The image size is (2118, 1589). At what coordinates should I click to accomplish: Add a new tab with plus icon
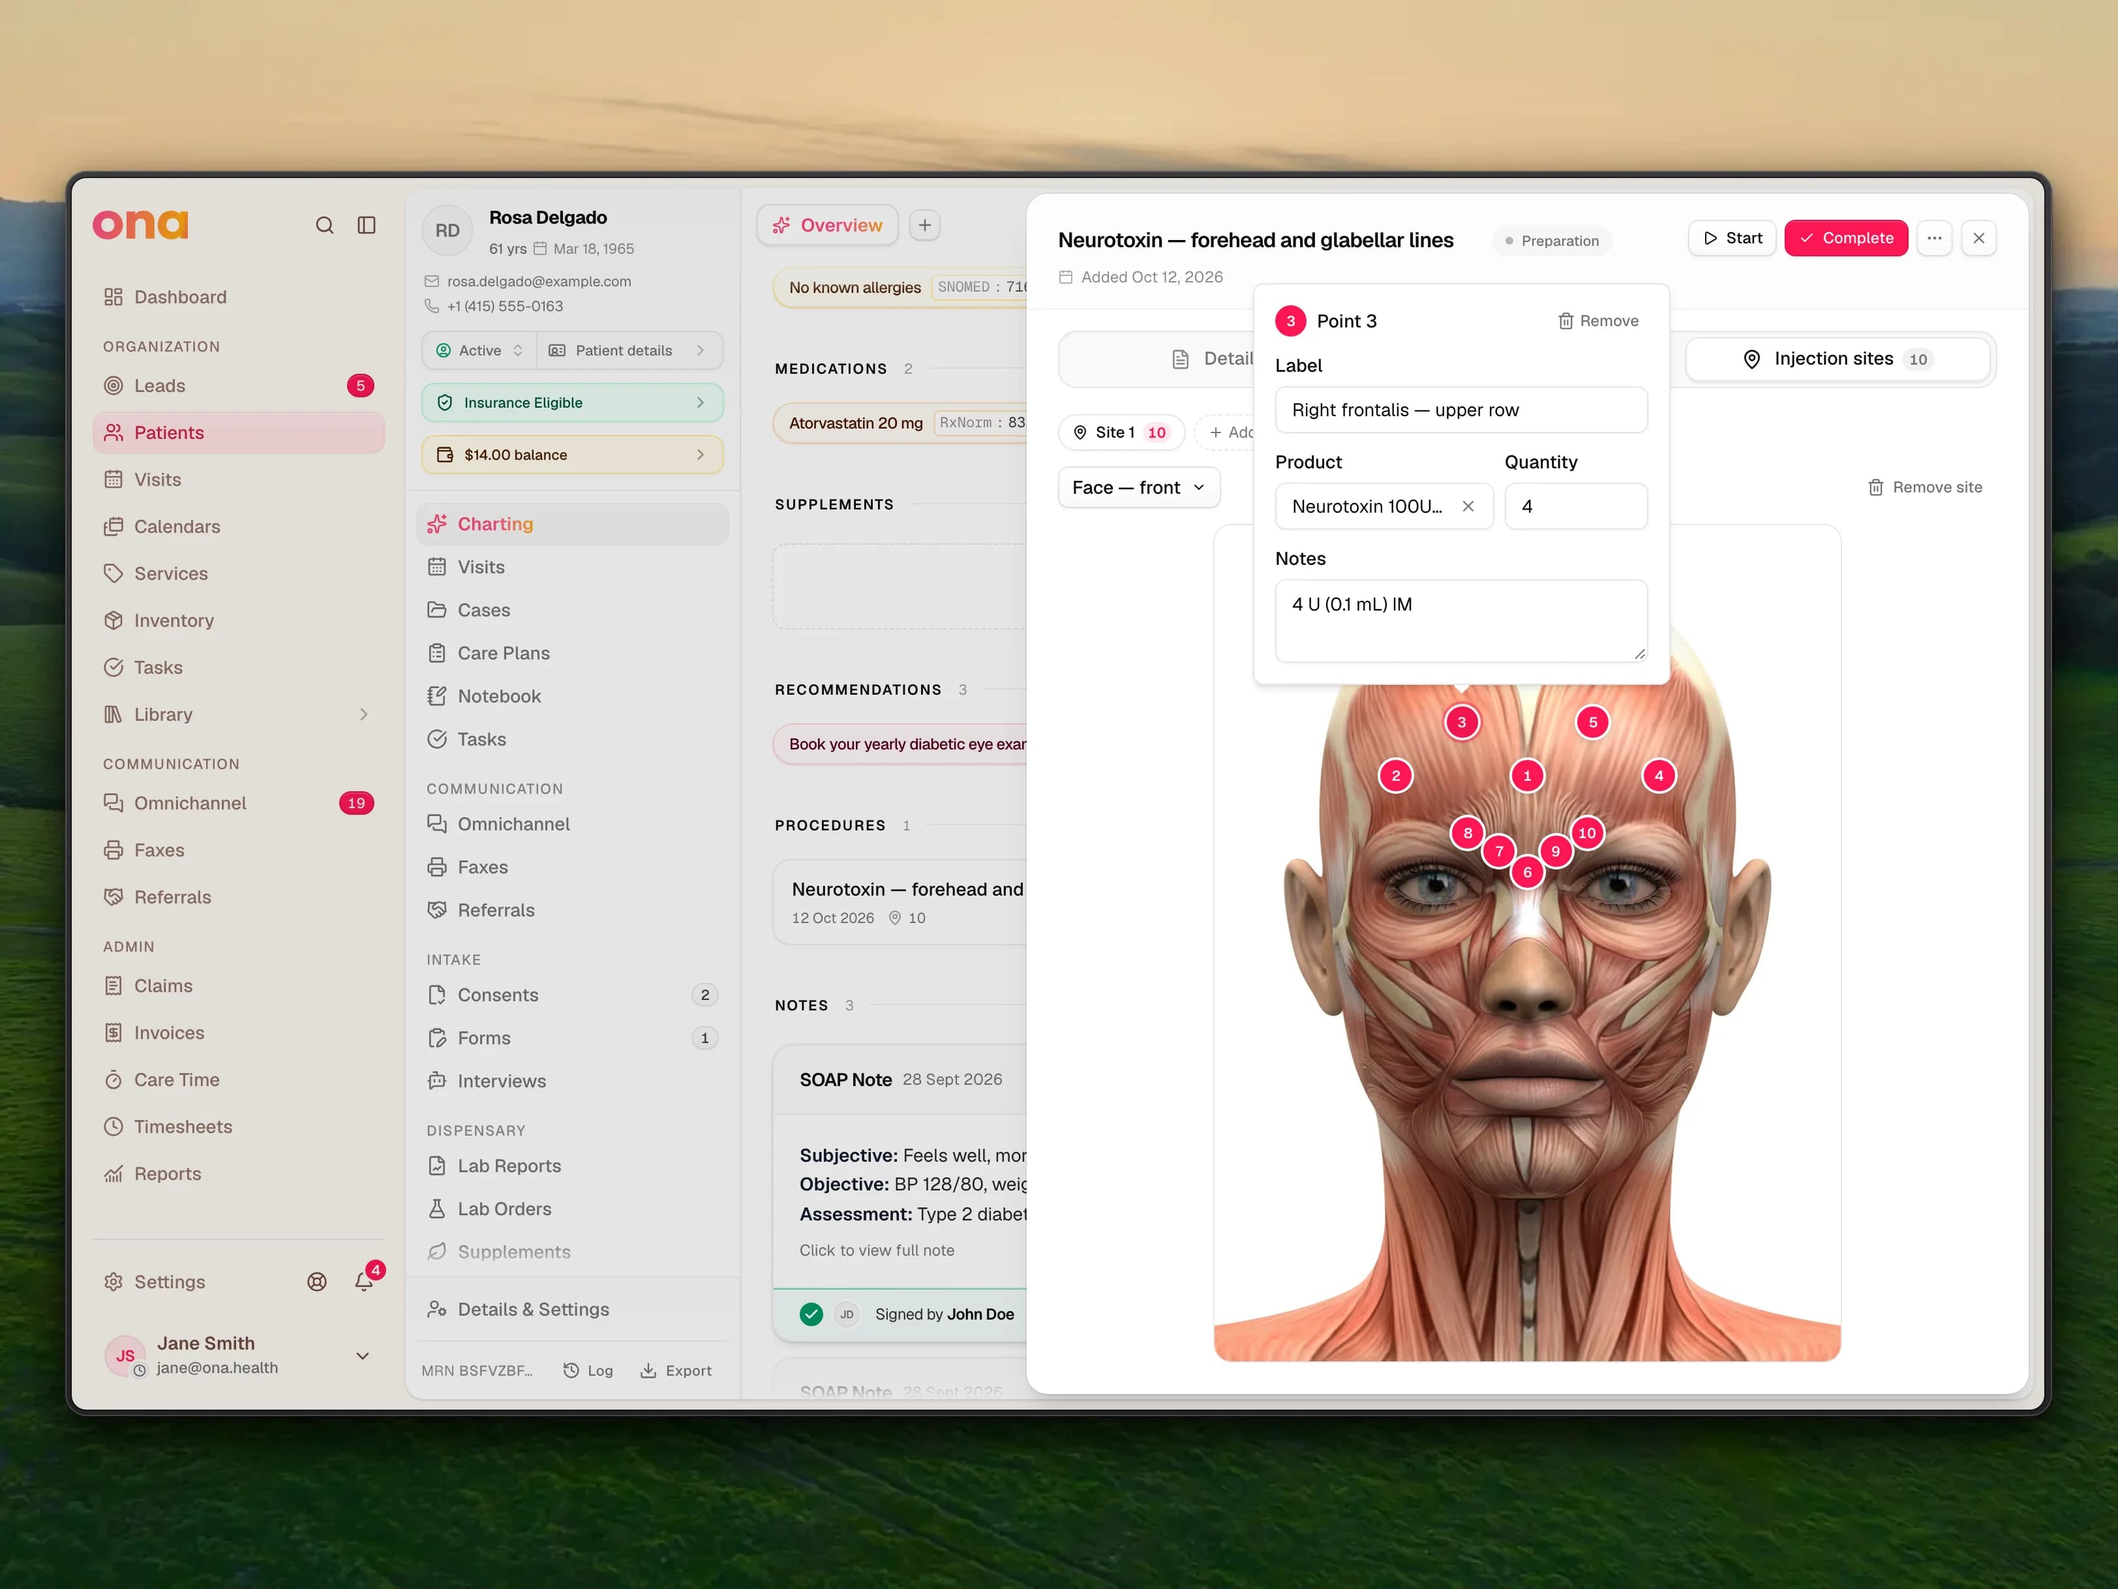pos(925,225)
